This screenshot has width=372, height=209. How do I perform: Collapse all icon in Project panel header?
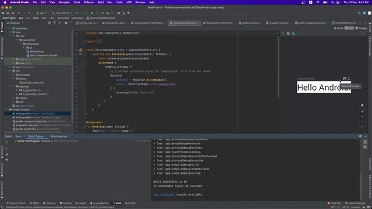click(59, 23)
